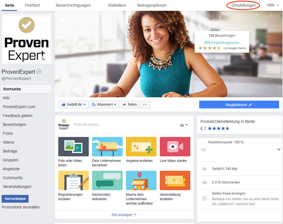
Task: Start a live video via camera icon
Action: click(175, 146)
